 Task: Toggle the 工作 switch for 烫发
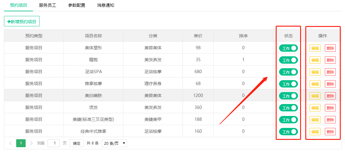pos(289,108)
